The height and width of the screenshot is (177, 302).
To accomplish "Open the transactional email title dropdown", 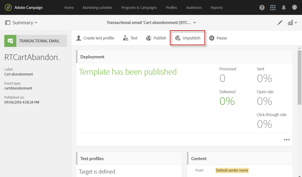I will click(x=152, y=23).
